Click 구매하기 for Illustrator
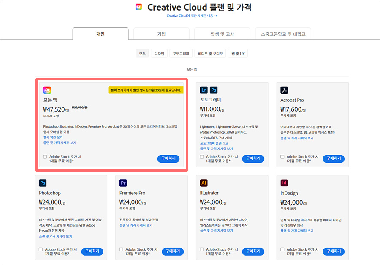Image resolution: width=380 pixels, height=265 pixels. click(253, 251)
